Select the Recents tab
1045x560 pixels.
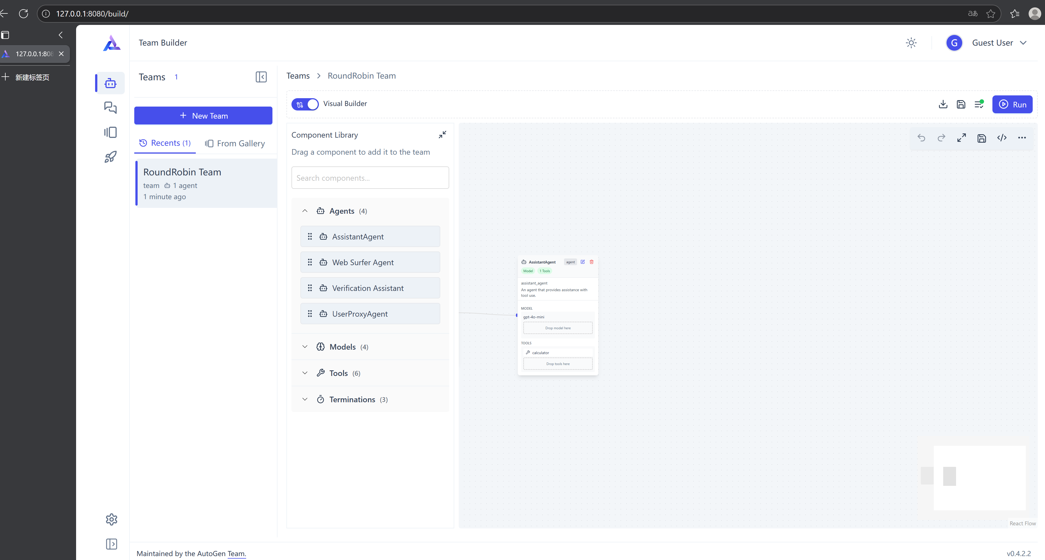(165, 143)
